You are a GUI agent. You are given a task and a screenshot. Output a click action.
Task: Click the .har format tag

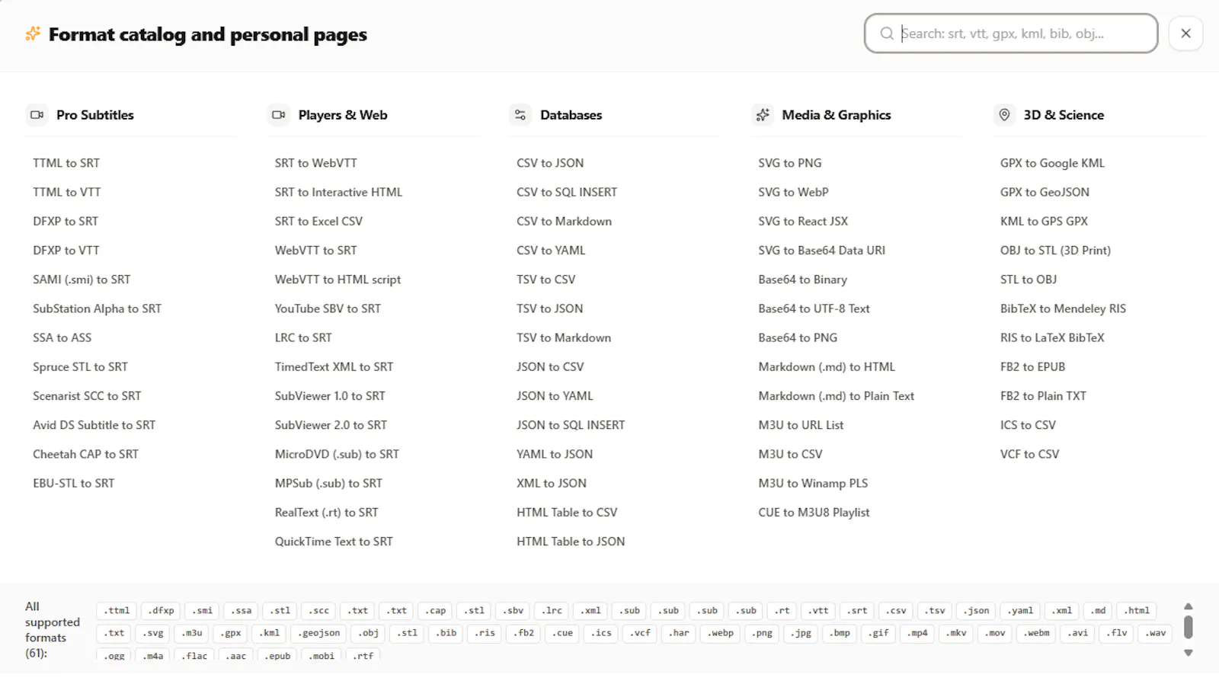pos(678,633)
